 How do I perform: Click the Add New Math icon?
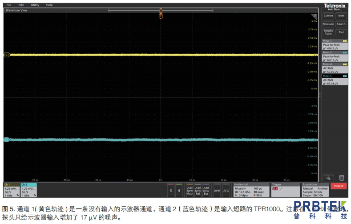pyautogui.click(x=190, y=190)
